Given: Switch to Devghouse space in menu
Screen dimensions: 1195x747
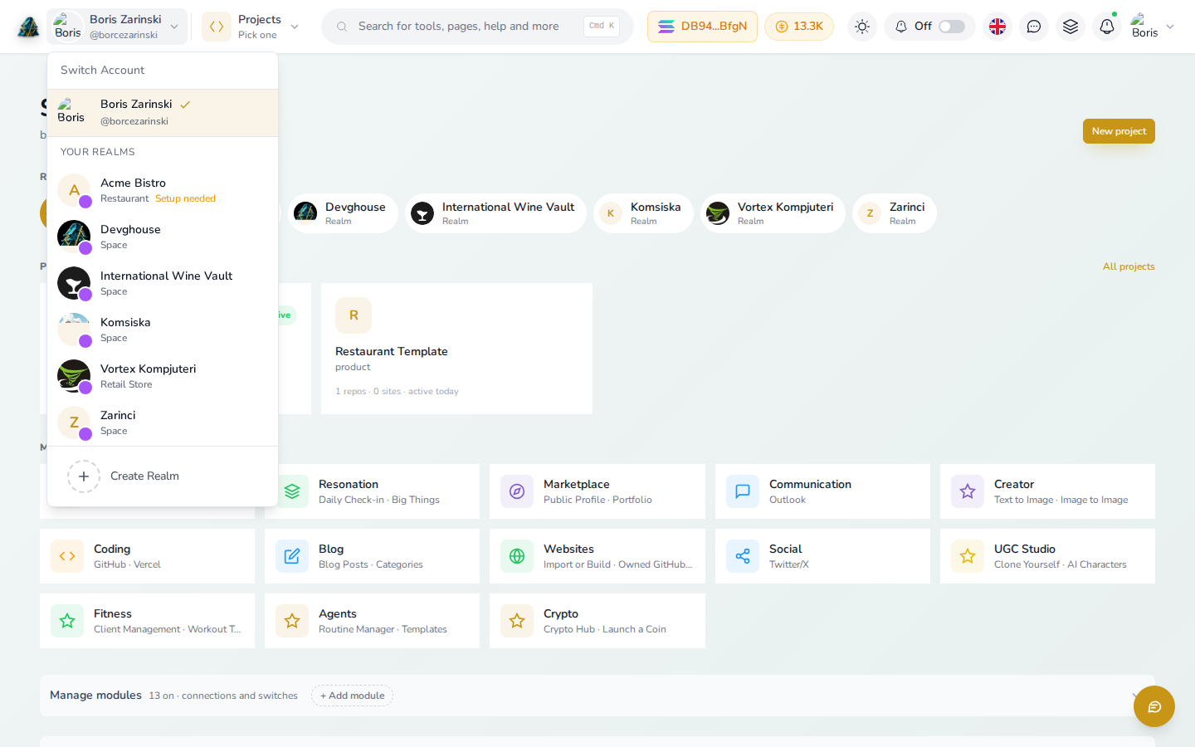Looking at the screenshot, I should click(x=163, y=237).
